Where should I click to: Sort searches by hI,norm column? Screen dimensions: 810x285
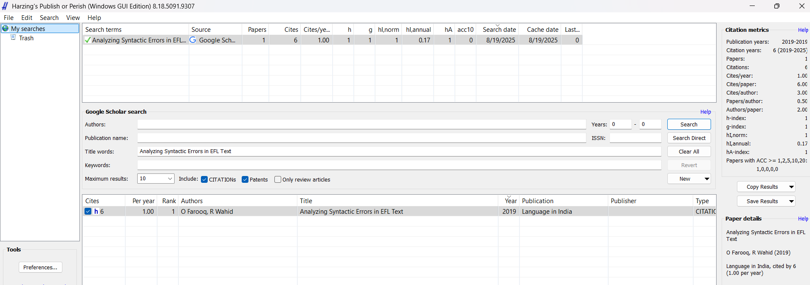click(x=388, y=30)
